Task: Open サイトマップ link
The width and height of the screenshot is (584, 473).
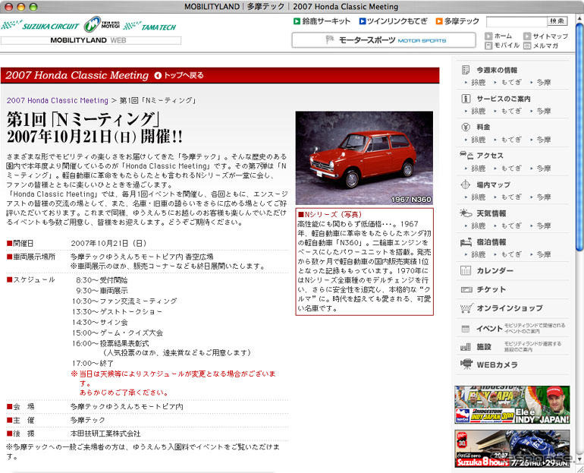Action: click(545, 36)
